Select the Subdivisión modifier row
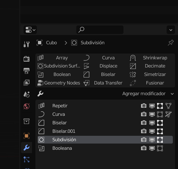 [105, 140]
